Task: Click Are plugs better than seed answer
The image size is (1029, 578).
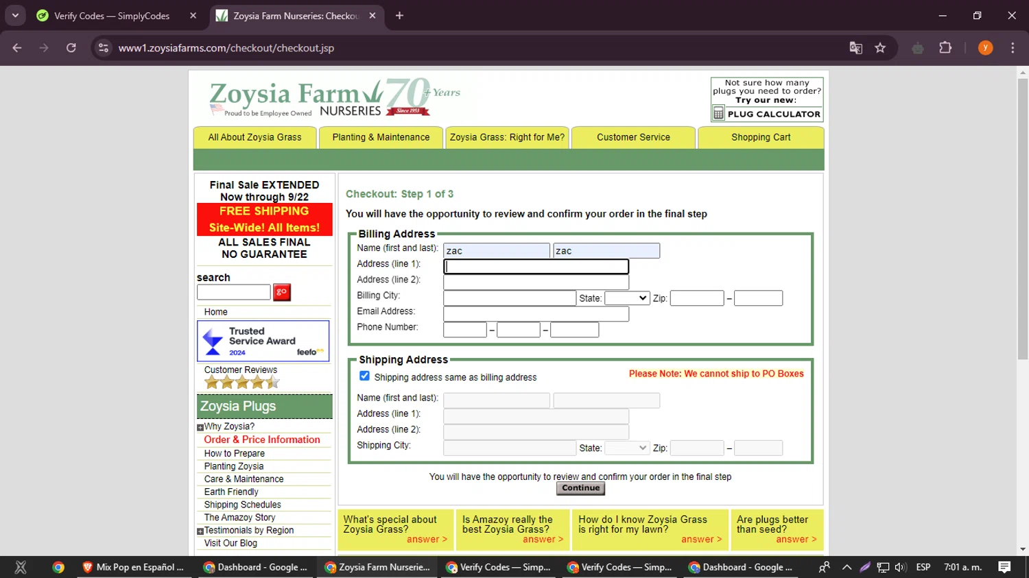Action: [x=796, y=540]
